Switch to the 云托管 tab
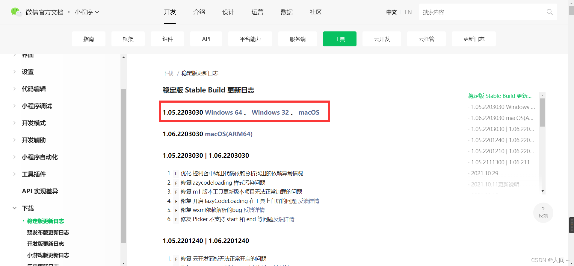 (426, 39)
